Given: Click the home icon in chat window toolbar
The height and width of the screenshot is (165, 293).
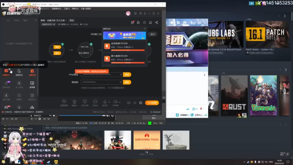Looking at the screenshot, I should pyautogui.click(x=172, y=22).
